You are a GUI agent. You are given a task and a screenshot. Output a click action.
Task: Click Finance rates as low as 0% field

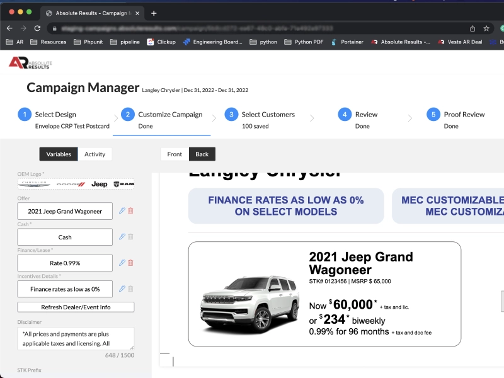pos(65,289)
